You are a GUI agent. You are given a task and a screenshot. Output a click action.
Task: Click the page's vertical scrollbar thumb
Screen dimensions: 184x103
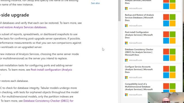click(120, 11)
